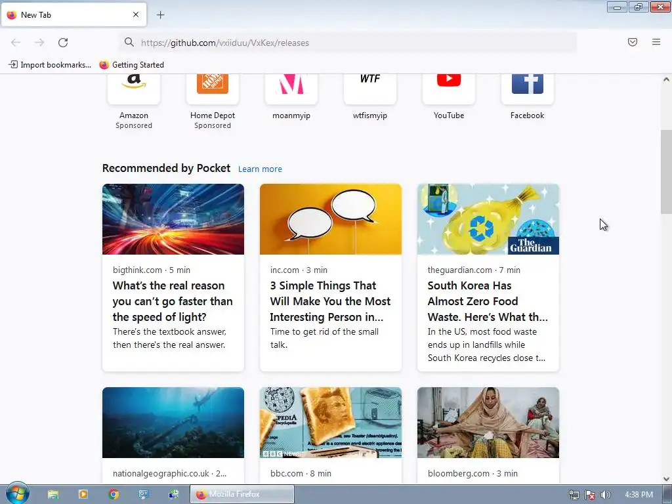Reload the current page
This screenshot has height=504, width=672.
[x=63, y=43]
